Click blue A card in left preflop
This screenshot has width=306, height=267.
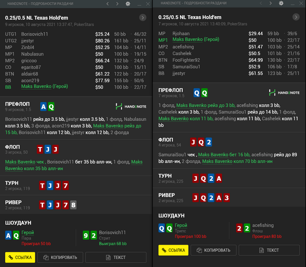tap(43, 107)
